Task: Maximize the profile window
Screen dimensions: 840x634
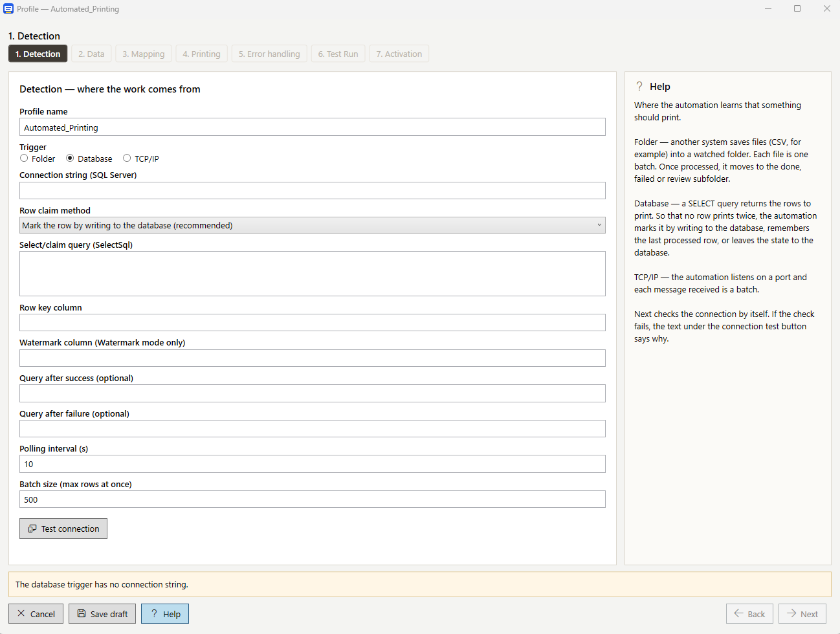Action: pos(797,8)
